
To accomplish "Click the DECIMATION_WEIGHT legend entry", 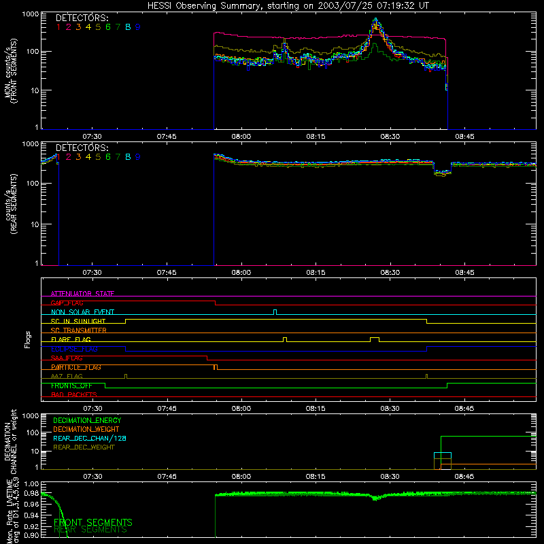I will [86, 429].
